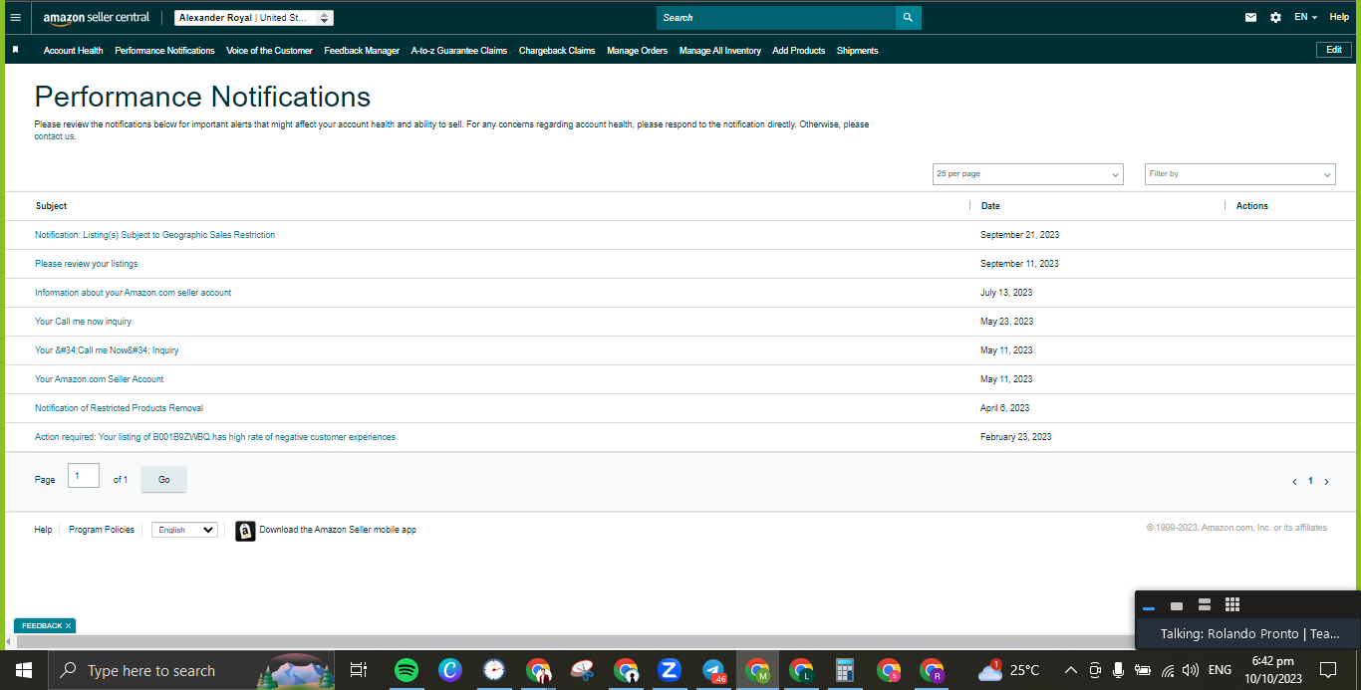This screenshot has width=1361, height=690.
Task: Open Shipments in the nav bar
Action: point(858,51)
